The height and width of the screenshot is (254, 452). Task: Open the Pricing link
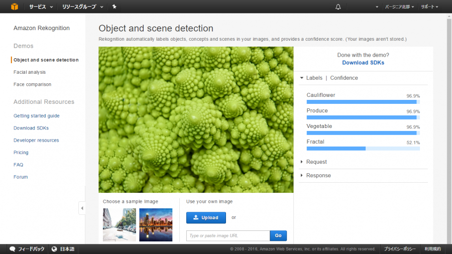[x=21, y=152]
